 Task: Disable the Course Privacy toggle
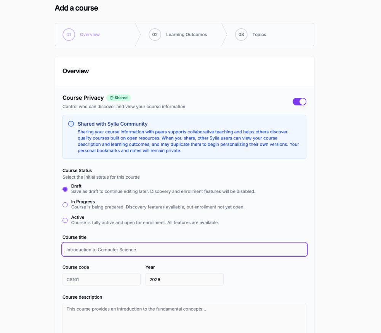[299, 101]
